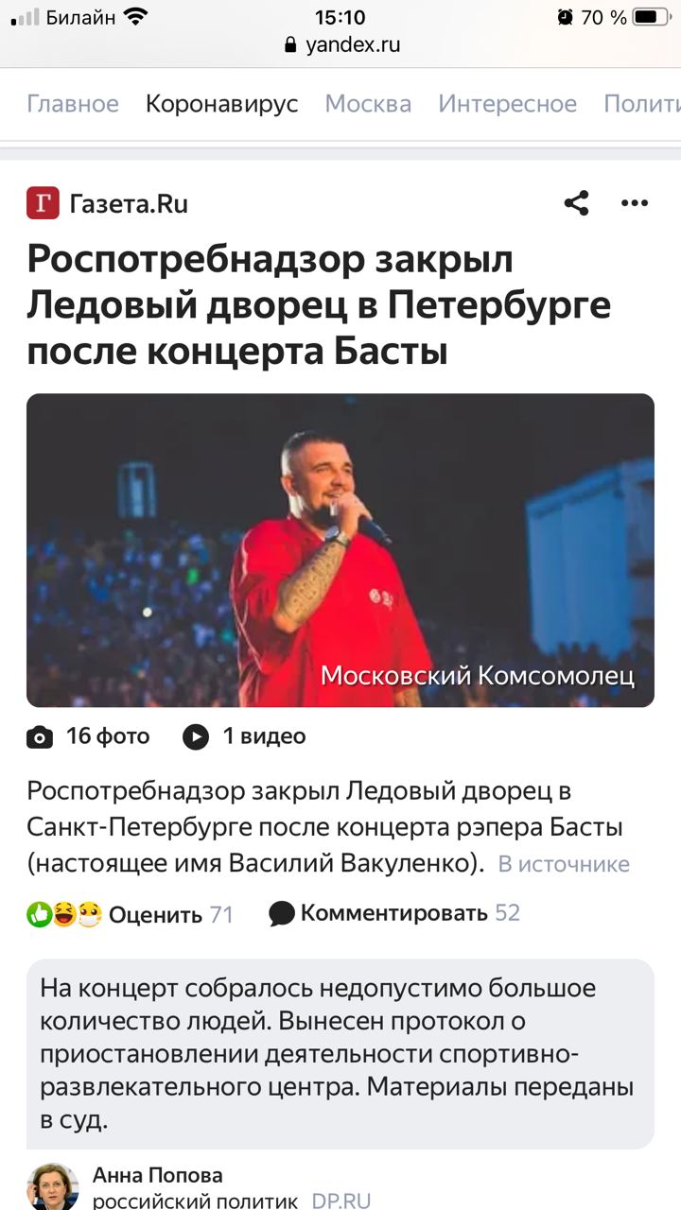Select the Коронавирус tab

coord(221,103)
